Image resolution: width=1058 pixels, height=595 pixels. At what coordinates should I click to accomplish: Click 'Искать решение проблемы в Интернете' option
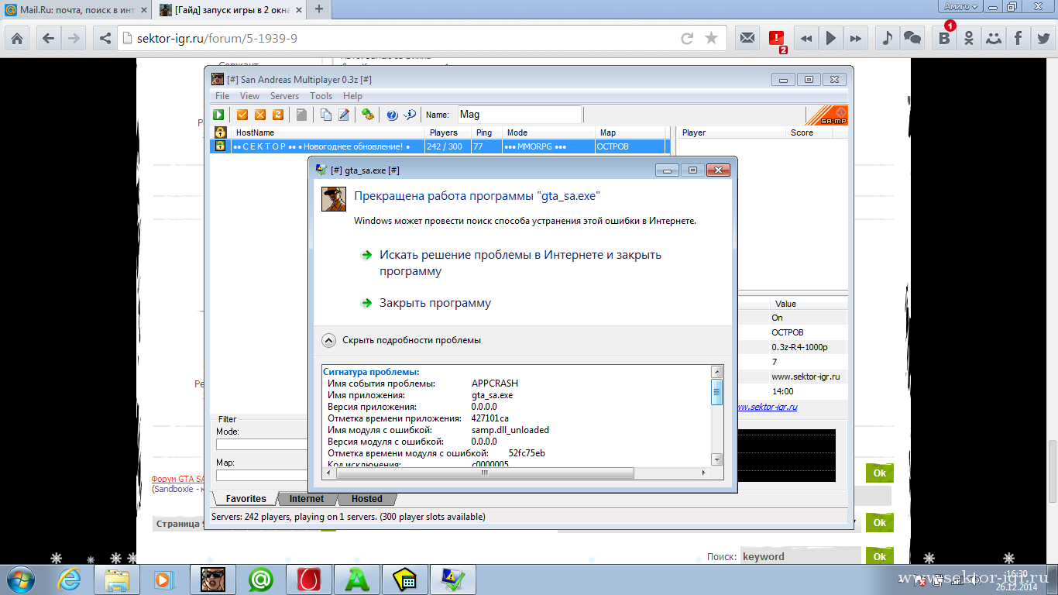(x=520, y=263)
